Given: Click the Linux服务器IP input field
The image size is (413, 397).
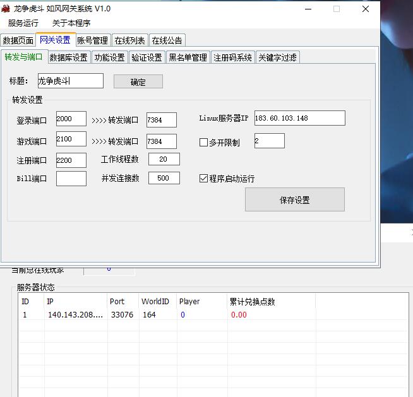Looking at the screenshot, I should pos(299,118).
